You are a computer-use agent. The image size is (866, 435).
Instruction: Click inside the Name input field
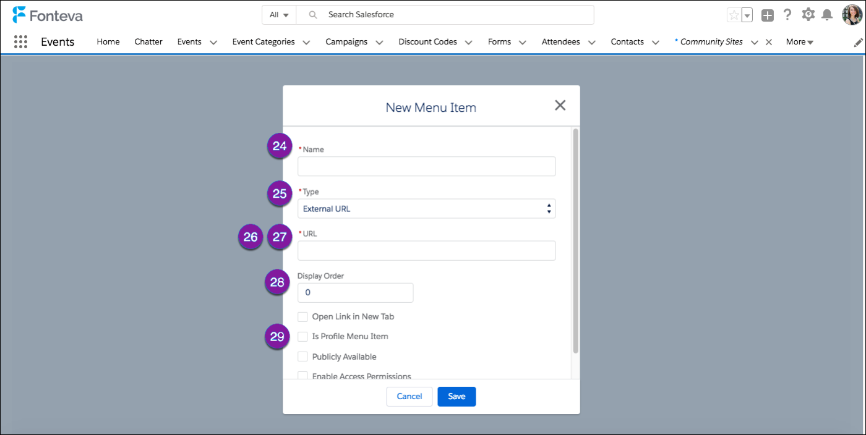point(426,166)
